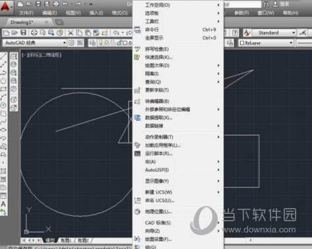Select the Construction Line tool

(x=3, y=64)
